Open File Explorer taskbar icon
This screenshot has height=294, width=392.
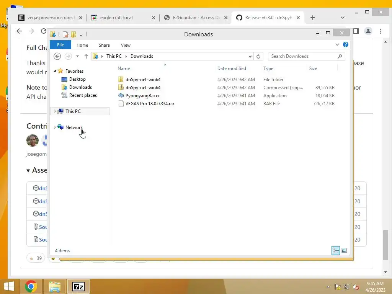click(54, 286)
